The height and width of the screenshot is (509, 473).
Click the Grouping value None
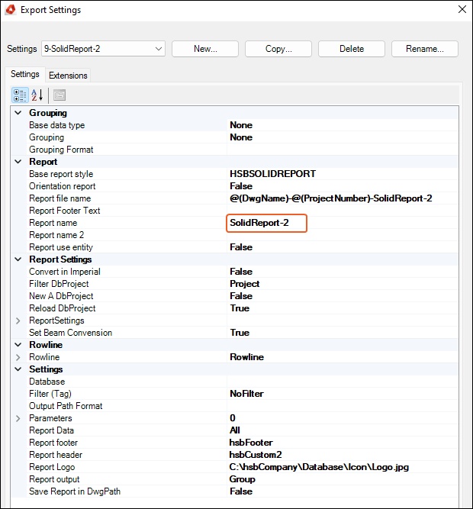[241, 137]
